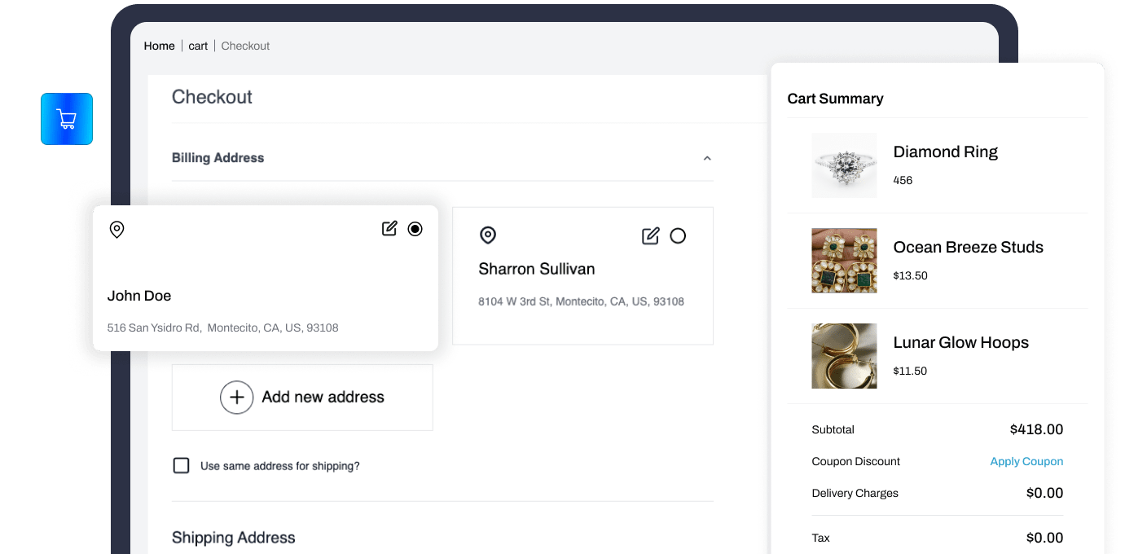Click the Lunar Glow Hoops product name
This screenshot has width=1147, height=554.
click(x=960, y=343)
